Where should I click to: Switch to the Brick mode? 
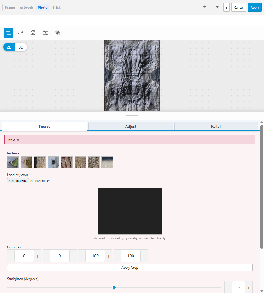pos(56,8)
